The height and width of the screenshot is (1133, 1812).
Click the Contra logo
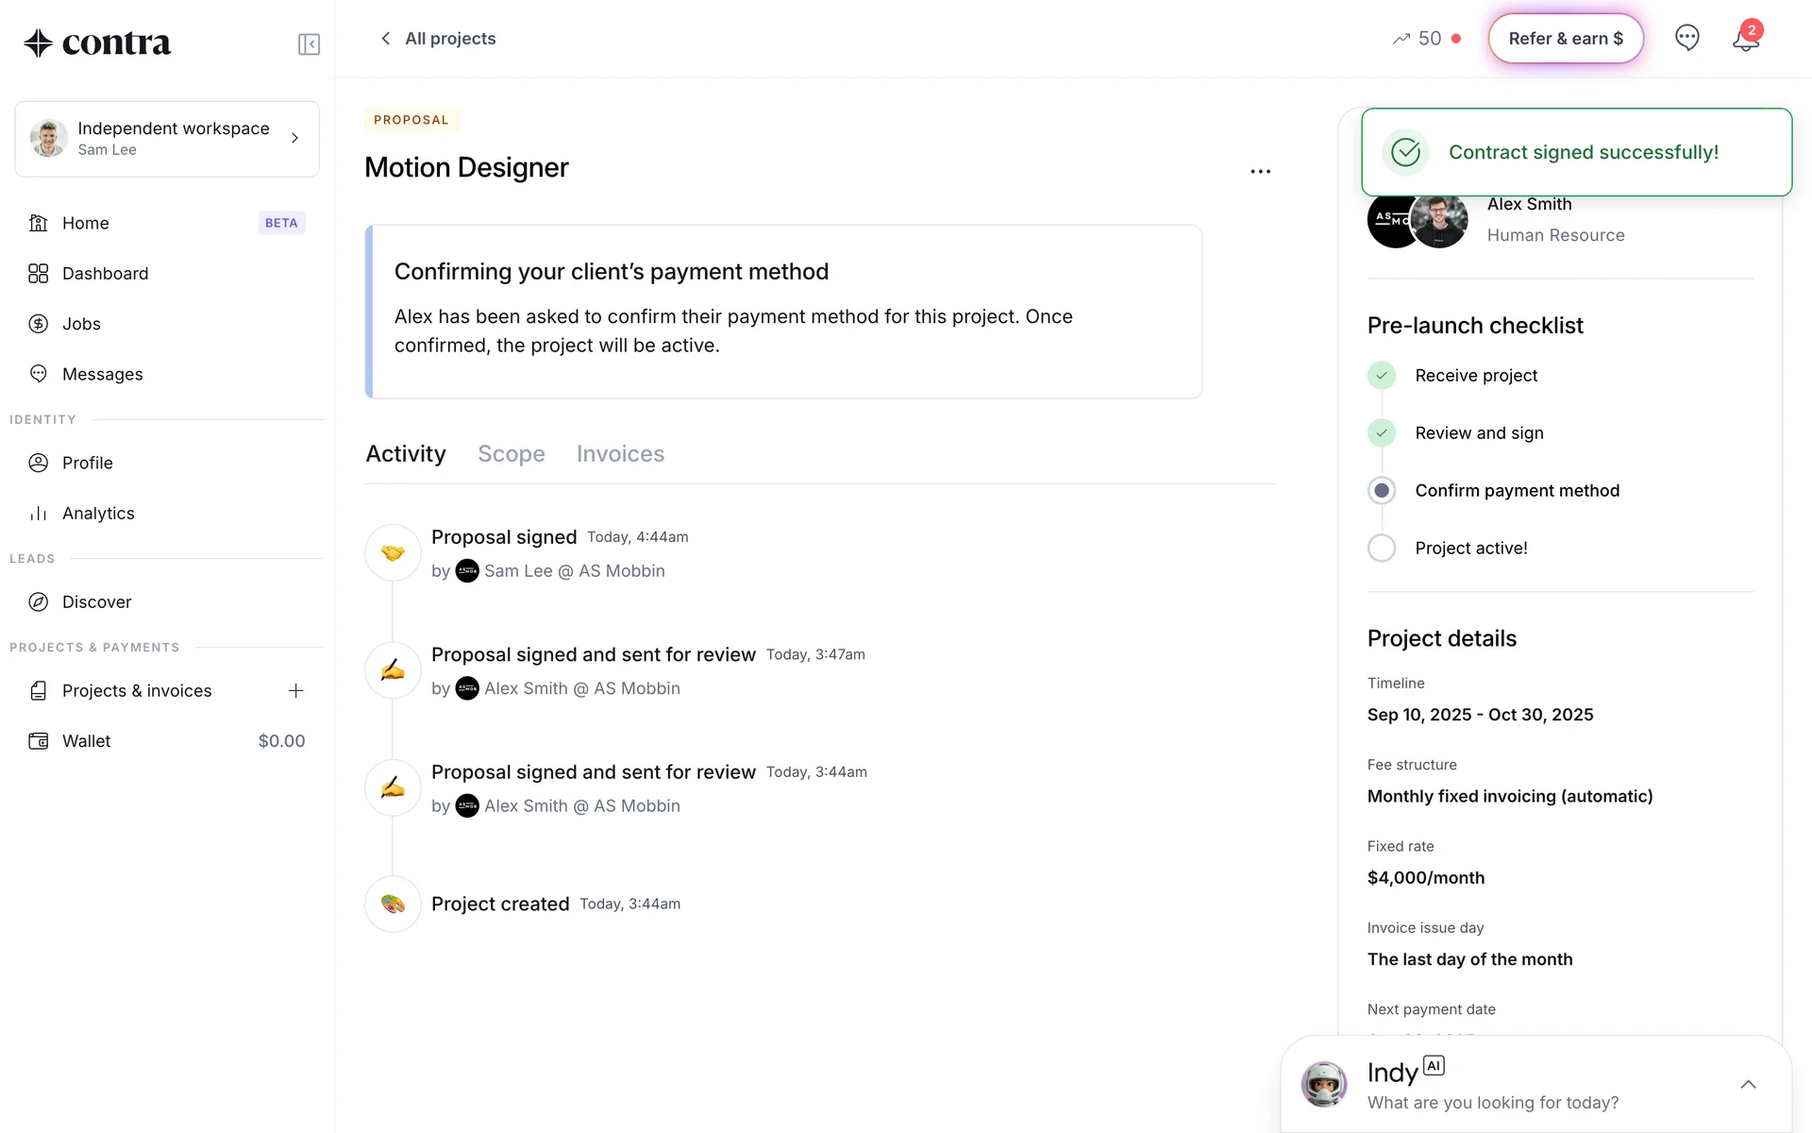point(98,42)
